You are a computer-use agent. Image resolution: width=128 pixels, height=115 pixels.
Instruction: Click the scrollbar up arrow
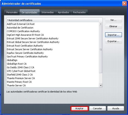pyautogui.click(x=101, y=24)
